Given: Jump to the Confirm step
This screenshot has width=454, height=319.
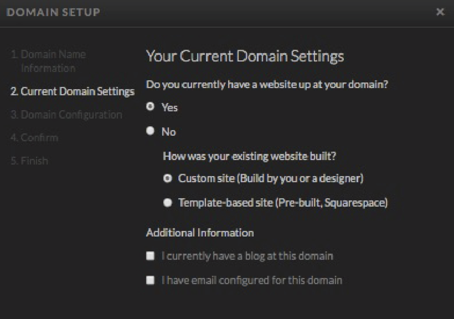Looking at the screenshot, I should click(x=34, y=138).
